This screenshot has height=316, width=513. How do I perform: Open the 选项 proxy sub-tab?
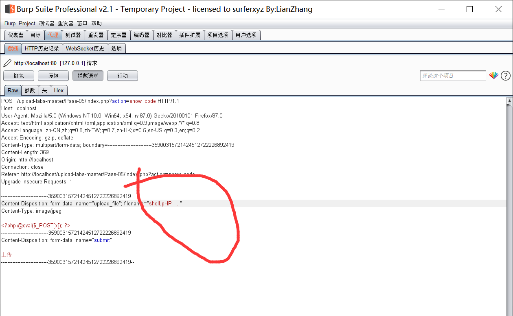pyautogui.click(x=117, y=48)
